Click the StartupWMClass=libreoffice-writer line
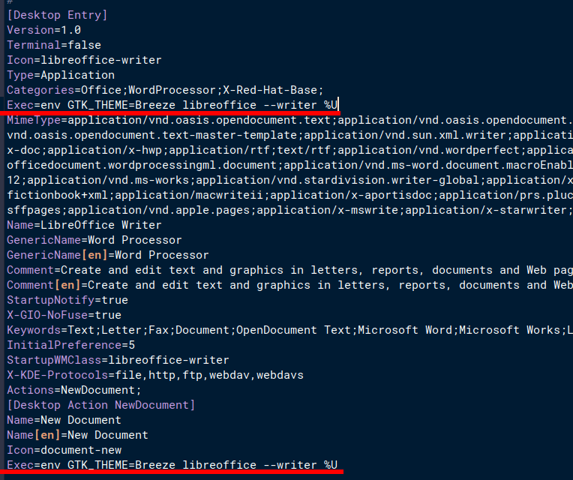The image size is (573, 480). (118, 359)
